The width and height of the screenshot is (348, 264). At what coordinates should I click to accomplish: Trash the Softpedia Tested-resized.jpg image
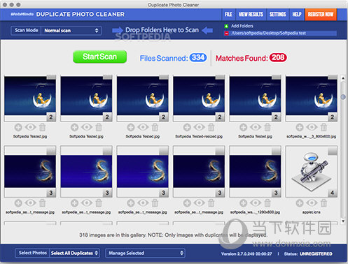click(x=211, y=127)
